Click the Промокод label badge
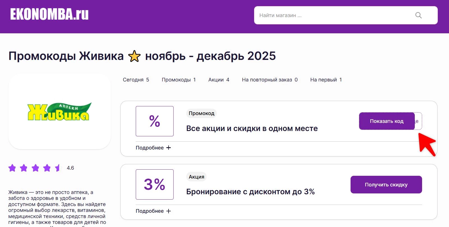Image resolution: width=449 pixels, height=227 pixels. [x=201, y=113]
